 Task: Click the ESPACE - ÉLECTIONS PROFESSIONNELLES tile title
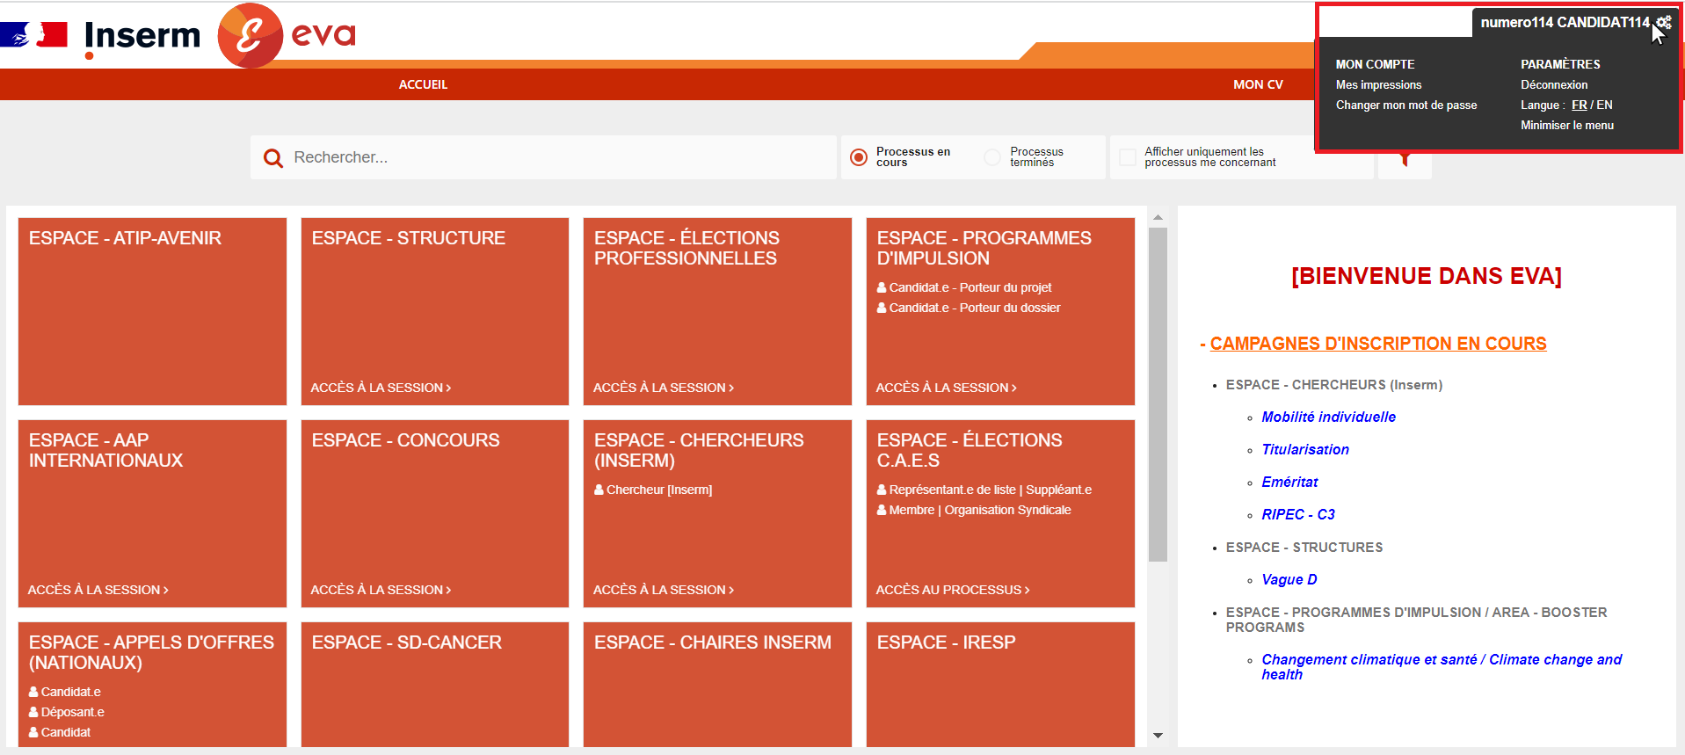(x=686, y=248)
